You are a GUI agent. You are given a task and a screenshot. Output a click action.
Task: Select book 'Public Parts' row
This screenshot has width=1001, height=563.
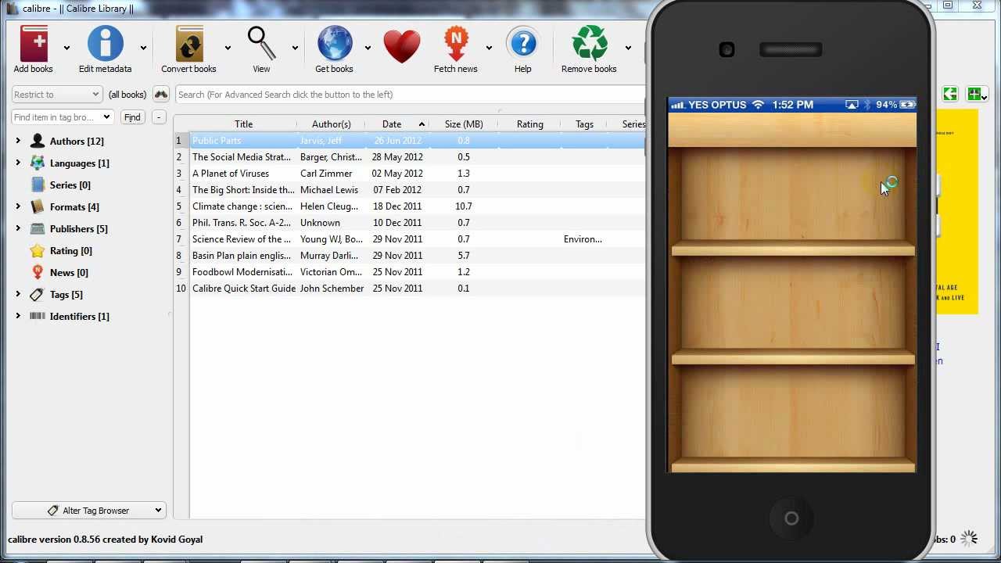pyautogui.click(x=409, y=141)
